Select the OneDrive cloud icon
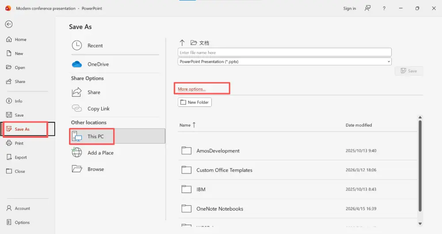 click(x=76, y=64)
